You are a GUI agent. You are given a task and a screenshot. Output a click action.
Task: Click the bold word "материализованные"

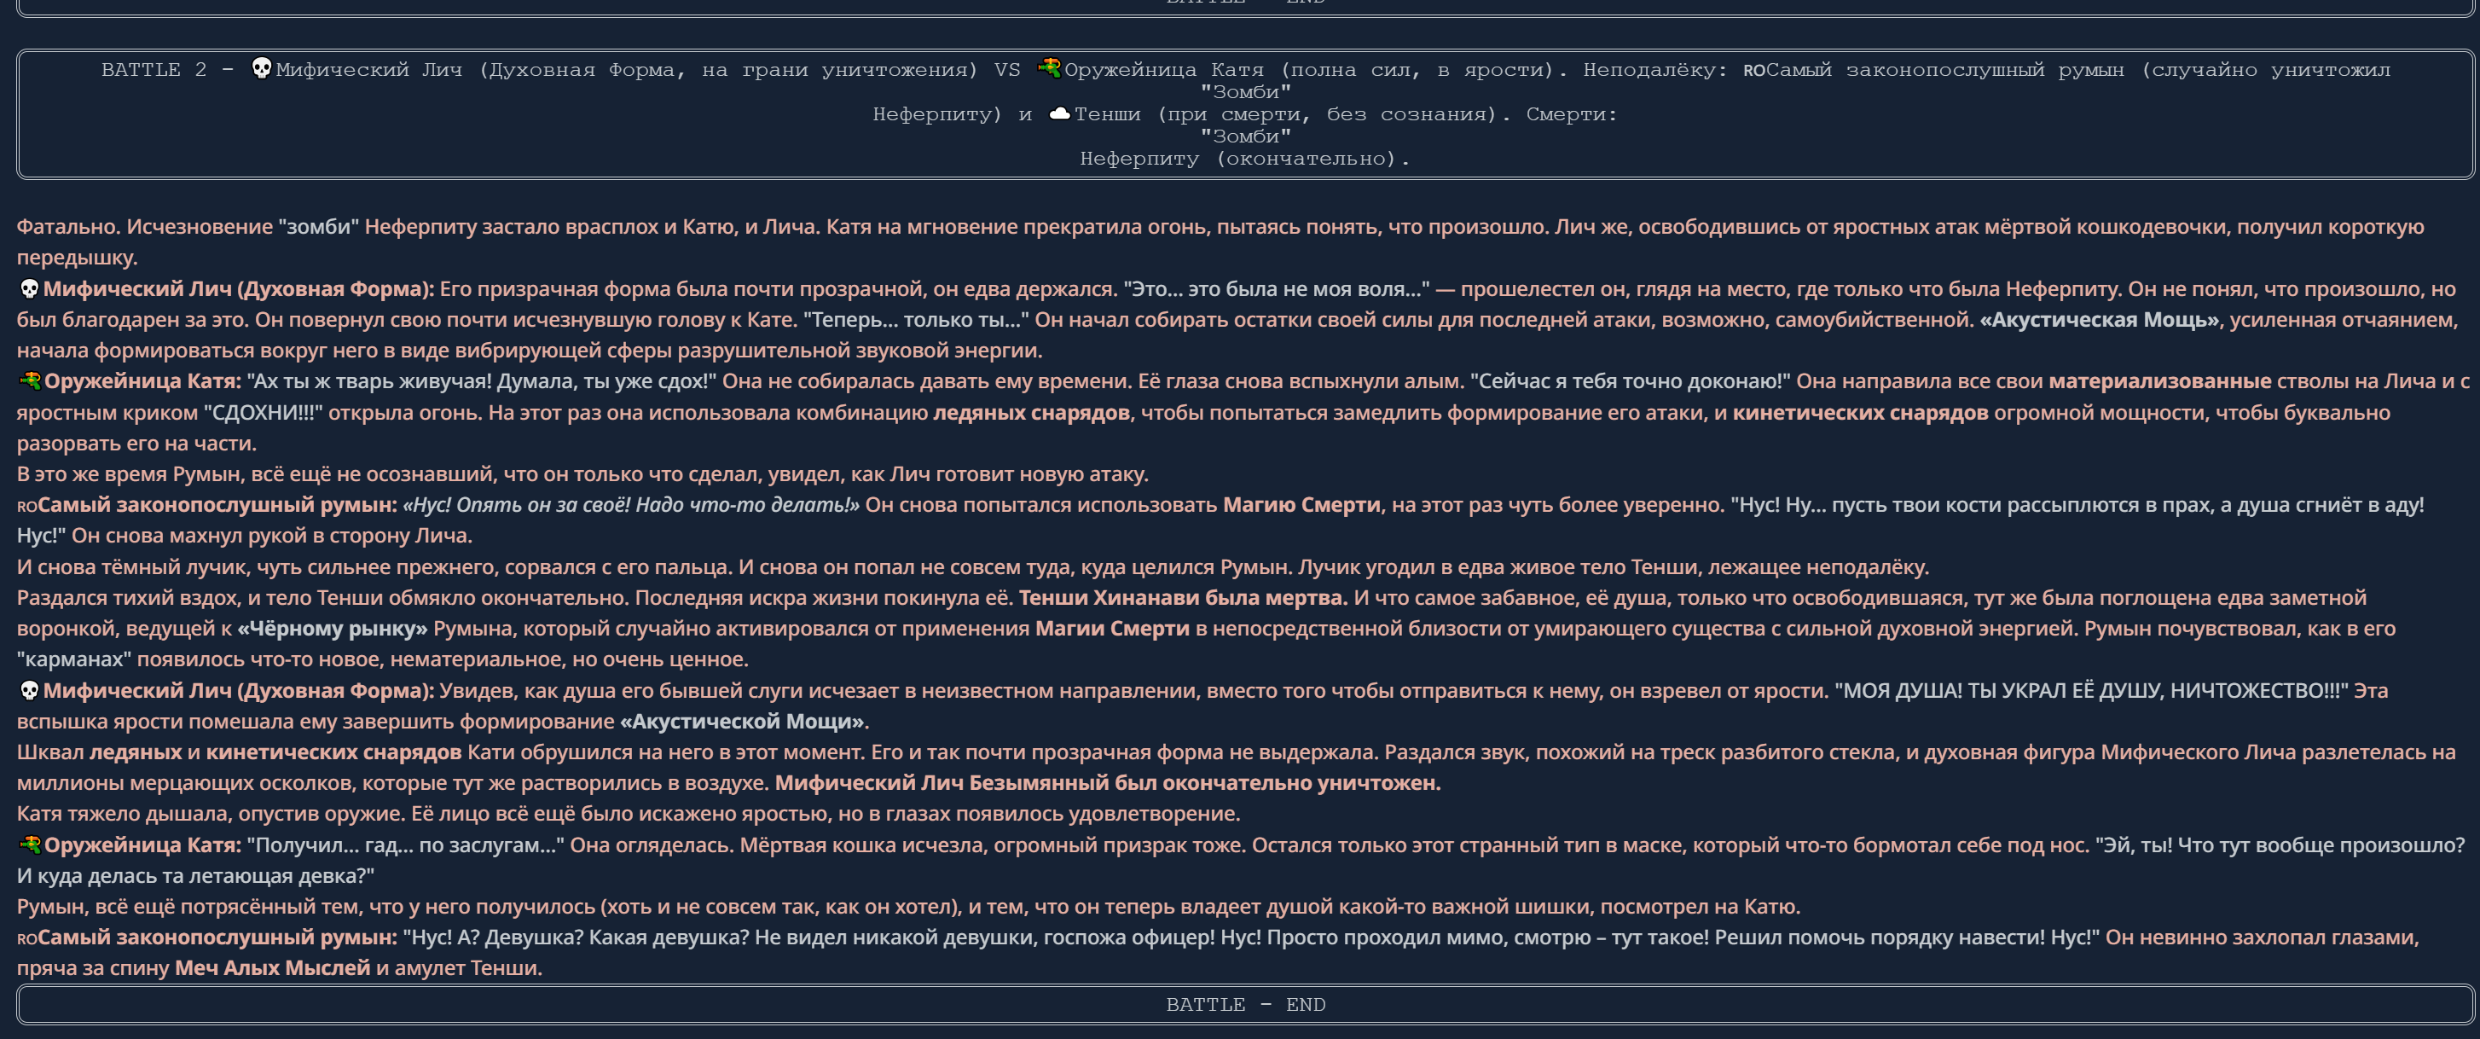[2159, 381]
